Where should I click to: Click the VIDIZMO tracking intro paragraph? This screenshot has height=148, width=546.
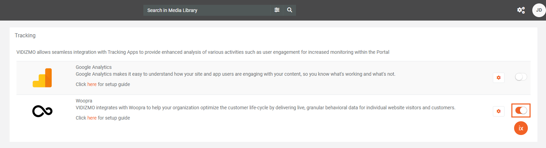pyautogui.click(x=203, y=52)
